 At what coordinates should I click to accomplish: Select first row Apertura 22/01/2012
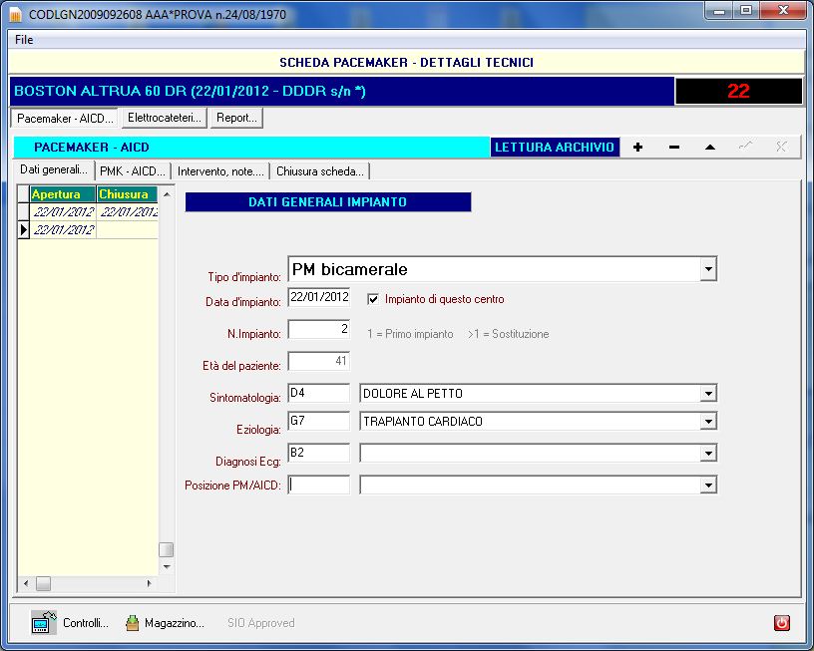tap(63, 211)
